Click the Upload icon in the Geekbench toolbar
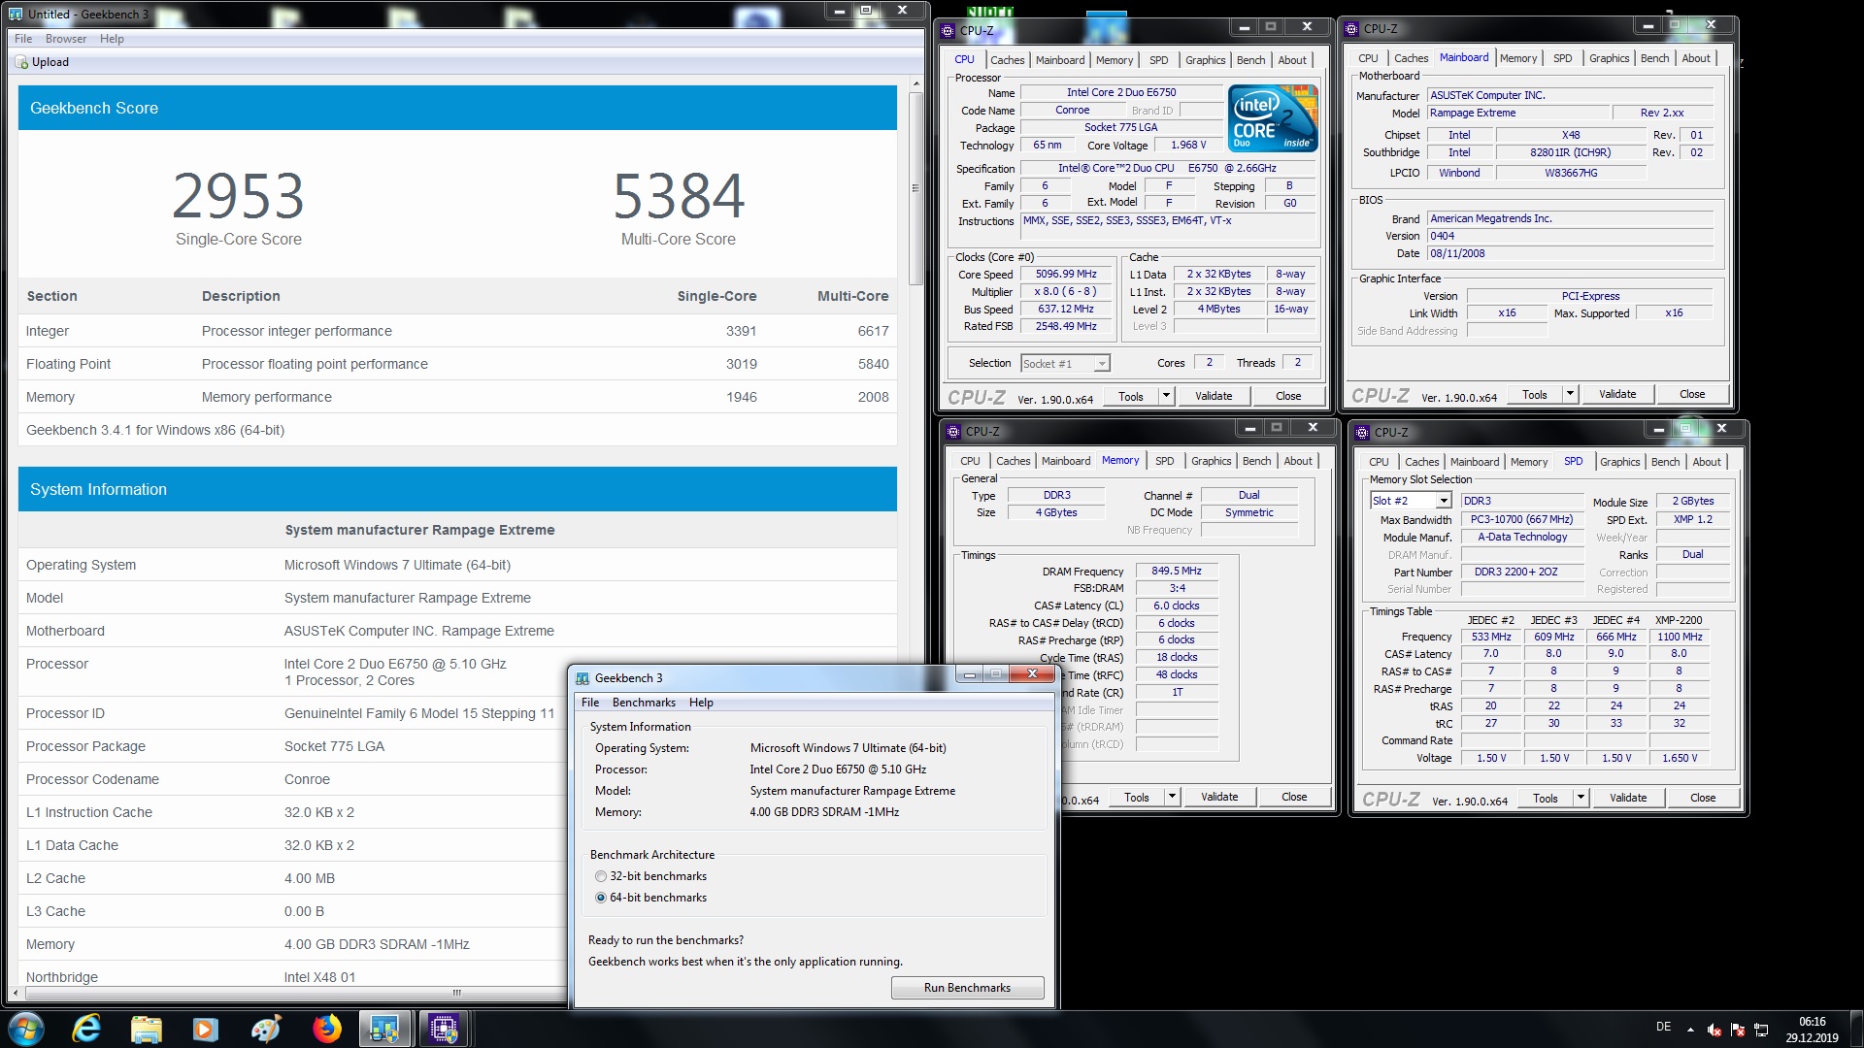The width and height of the screenshot is (1864, 1048). point(21,62)
